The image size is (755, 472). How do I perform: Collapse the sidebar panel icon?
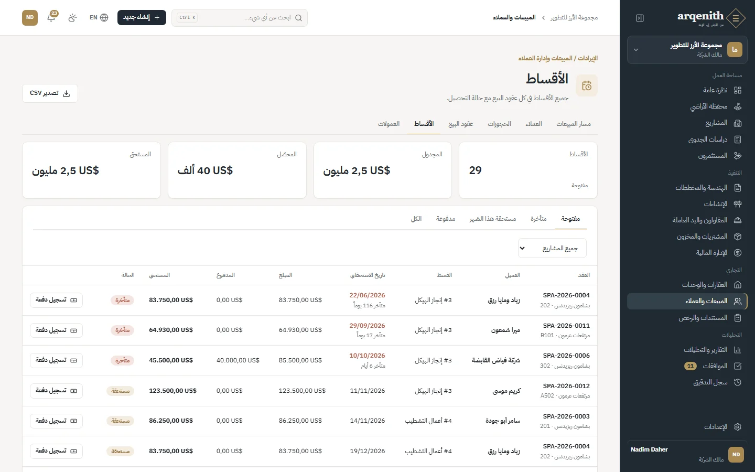pyautogui.click(x=640, y=18)
